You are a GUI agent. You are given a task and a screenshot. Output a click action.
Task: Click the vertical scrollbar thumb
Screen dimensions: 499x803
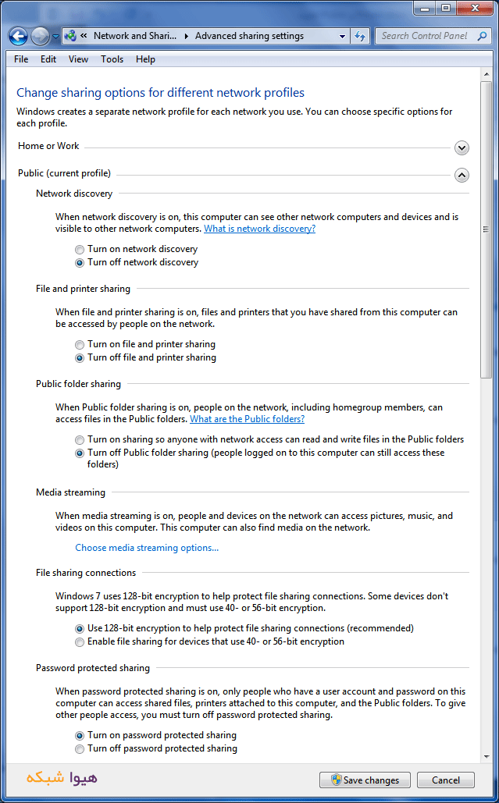487,229
